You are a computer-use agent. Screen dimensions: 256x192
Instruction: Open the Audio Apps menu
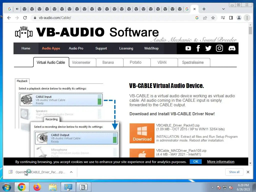pyautogui.click(x=51, y=48)
